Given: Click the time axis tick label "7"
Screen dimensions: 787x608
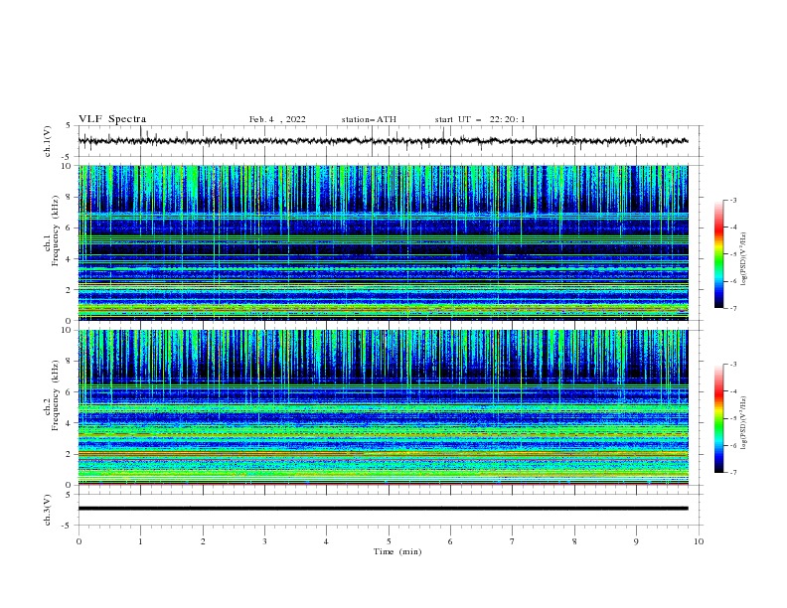Looking at the screenshot, I should point(513,541).
